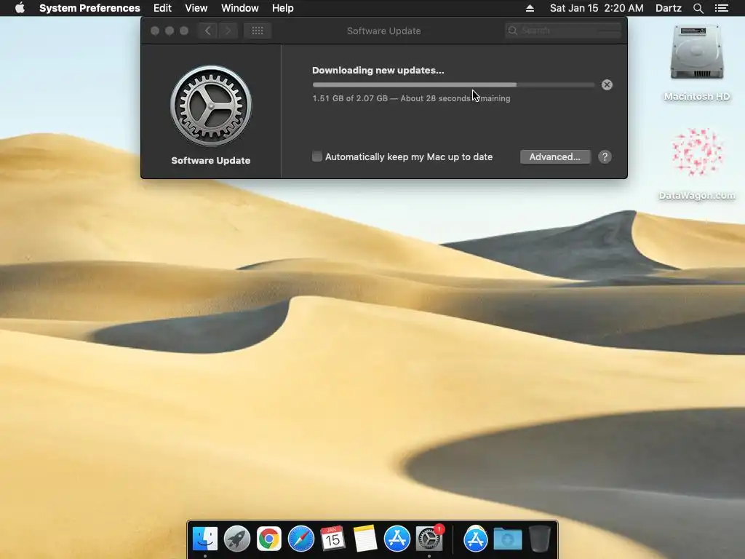Open App Store left of System Preferences
This screenshot has width=745, height=559.
coord(397,539)
